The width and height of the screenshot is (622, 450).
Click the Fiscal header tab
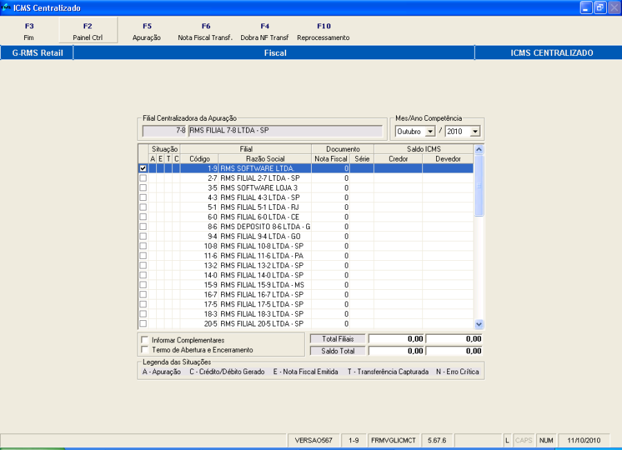(x=274, y=52)
